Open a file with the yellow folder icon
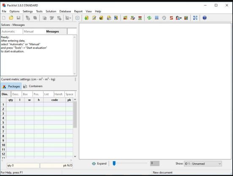This screenshot has height=176, width=233. coord(11,18)
